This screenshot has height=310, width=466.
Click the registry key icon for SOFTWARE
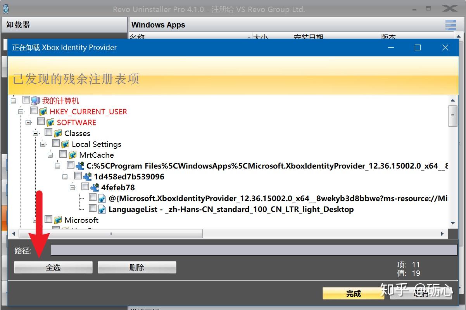pos(50,122)
